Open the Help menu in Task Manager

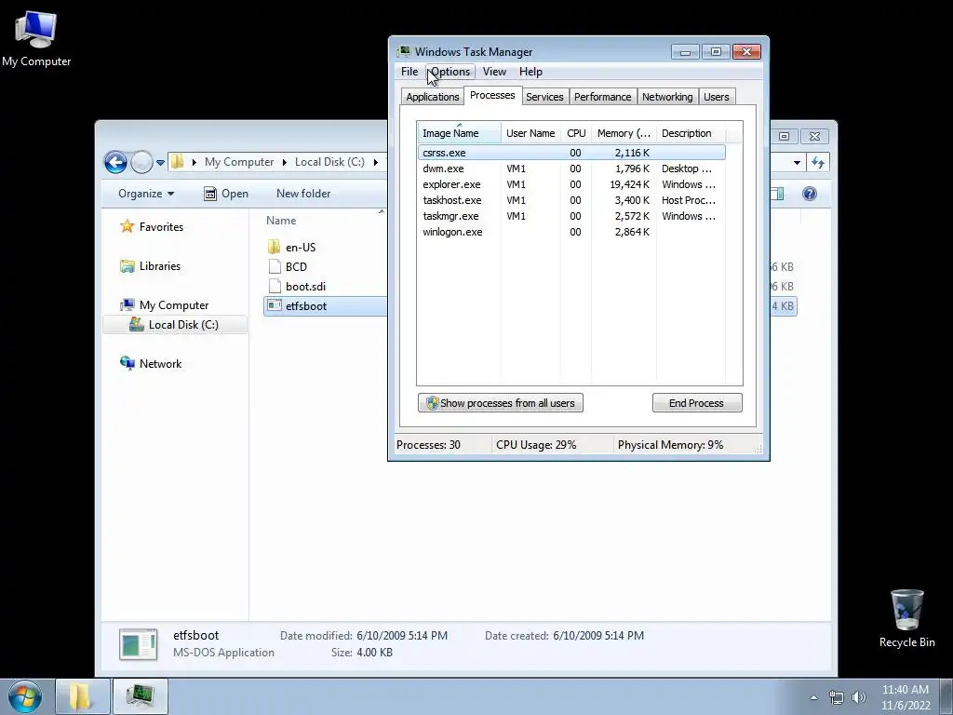530,72
